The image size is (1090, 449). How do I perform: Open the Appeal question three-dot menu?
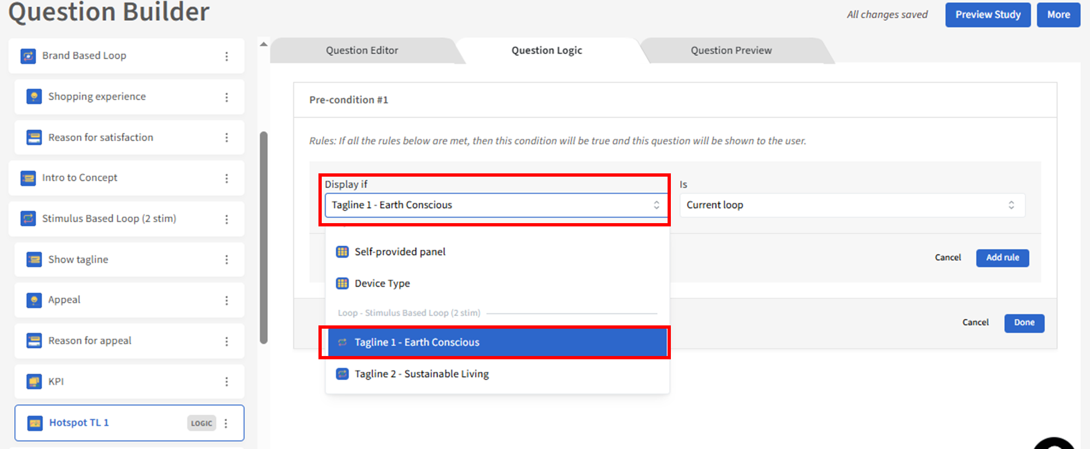(x=227, y=300)
